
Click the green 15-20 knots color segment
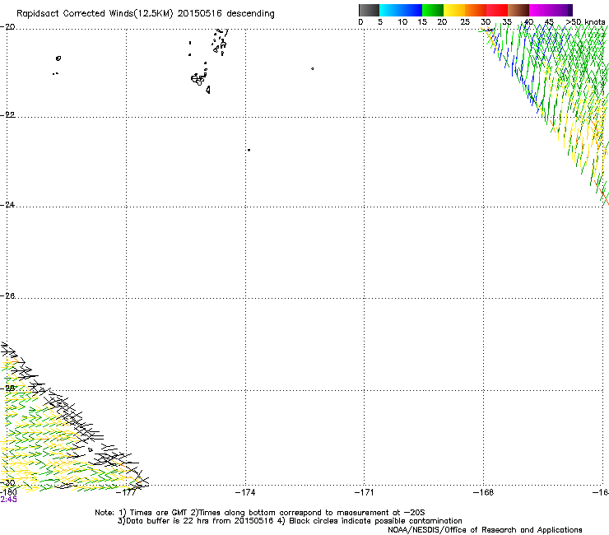(x=433, y=10)
